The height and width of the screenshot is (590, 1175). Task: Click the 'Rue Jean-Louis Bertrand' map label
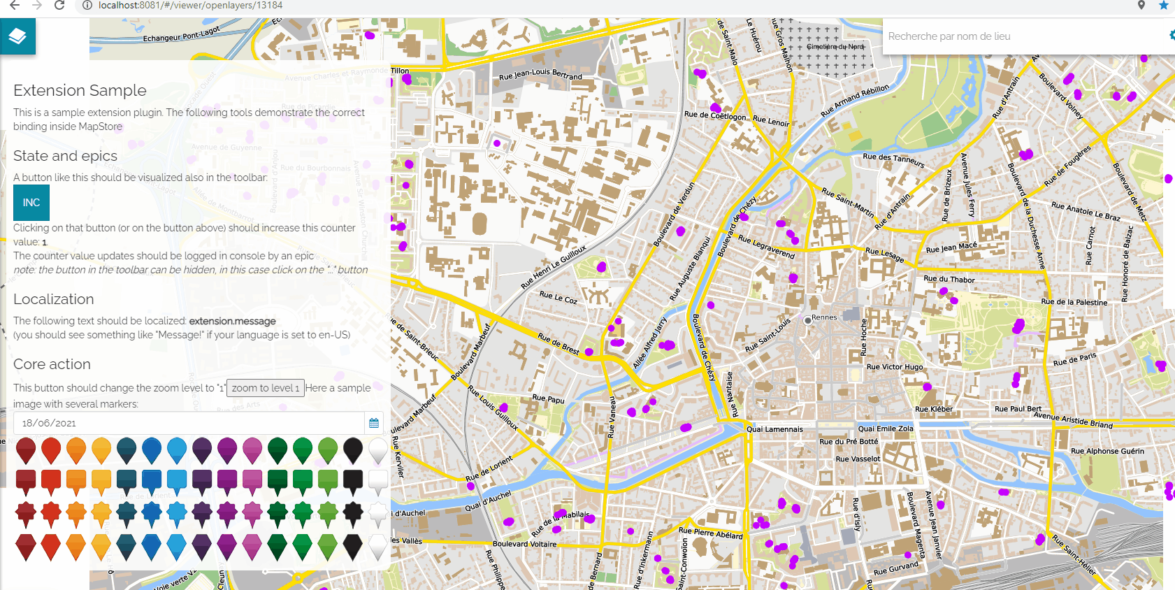pos(540,74)
